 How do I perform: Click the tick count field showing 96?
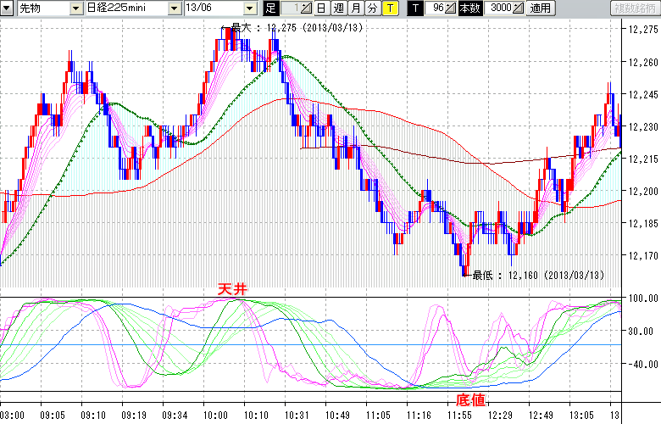[436, 8]
